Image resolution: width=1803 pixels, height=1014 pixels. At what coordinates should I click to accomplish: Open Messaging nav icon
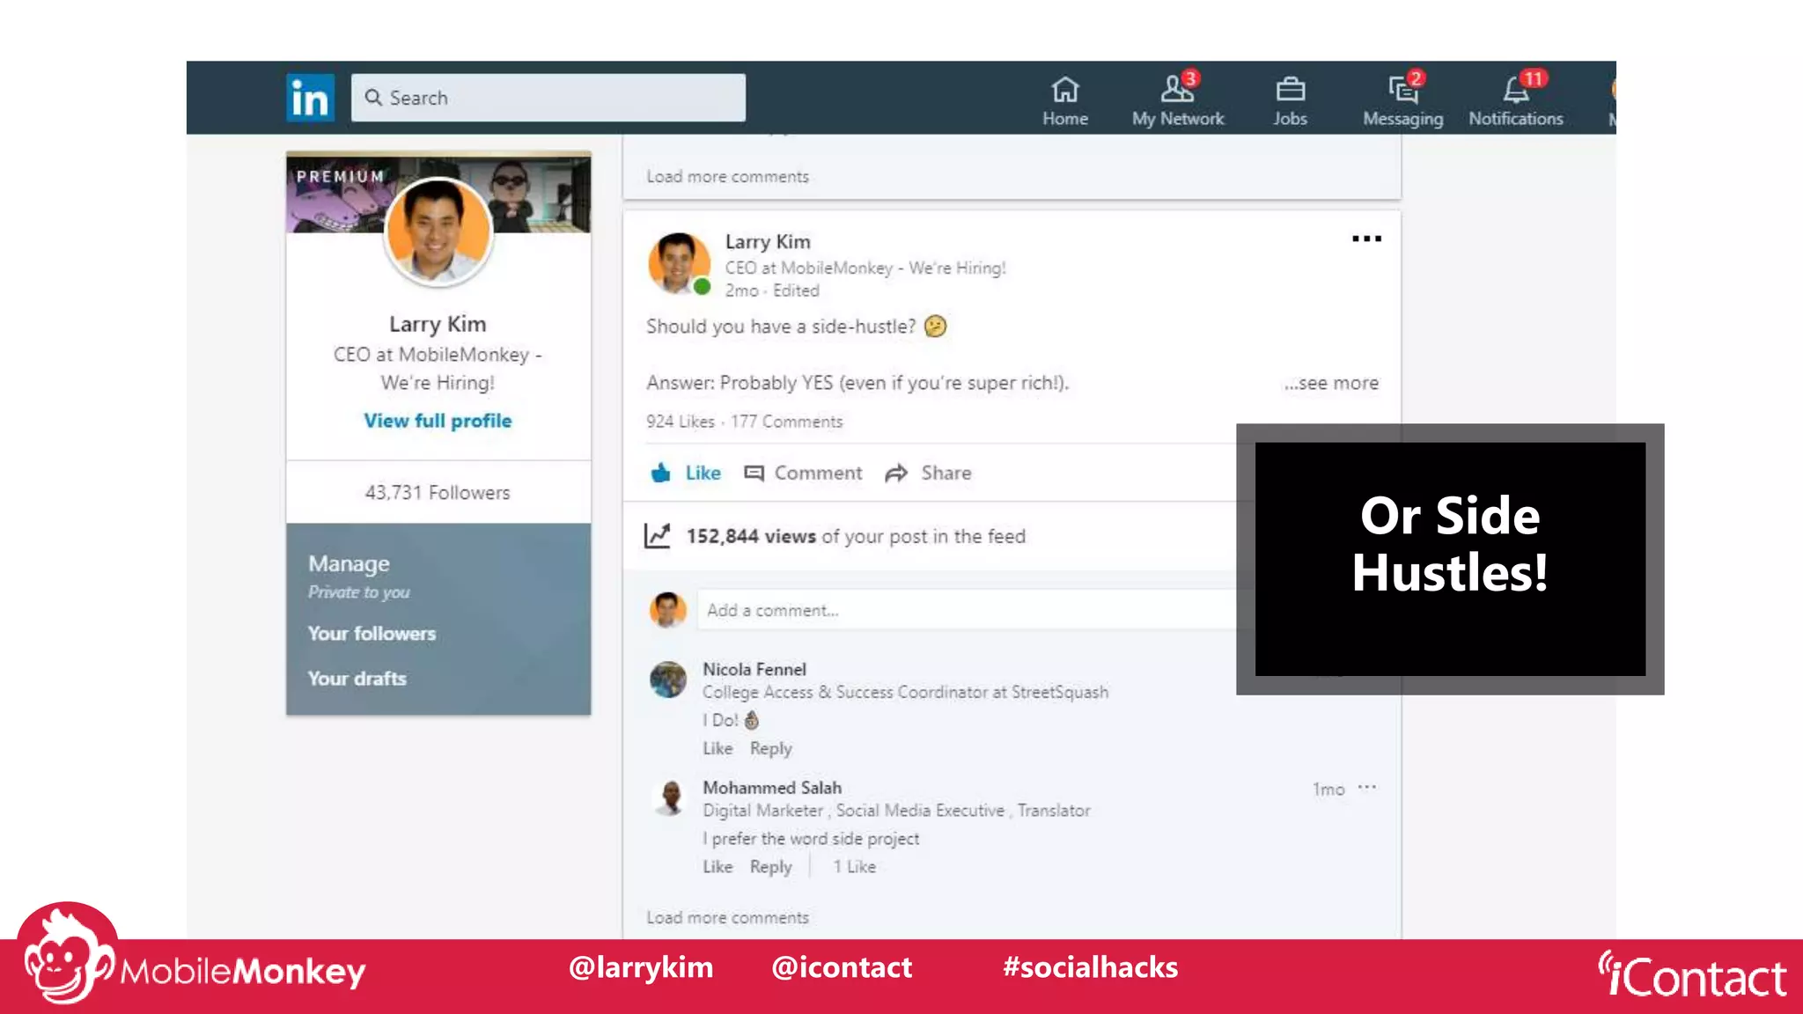tap(1403, 89)
